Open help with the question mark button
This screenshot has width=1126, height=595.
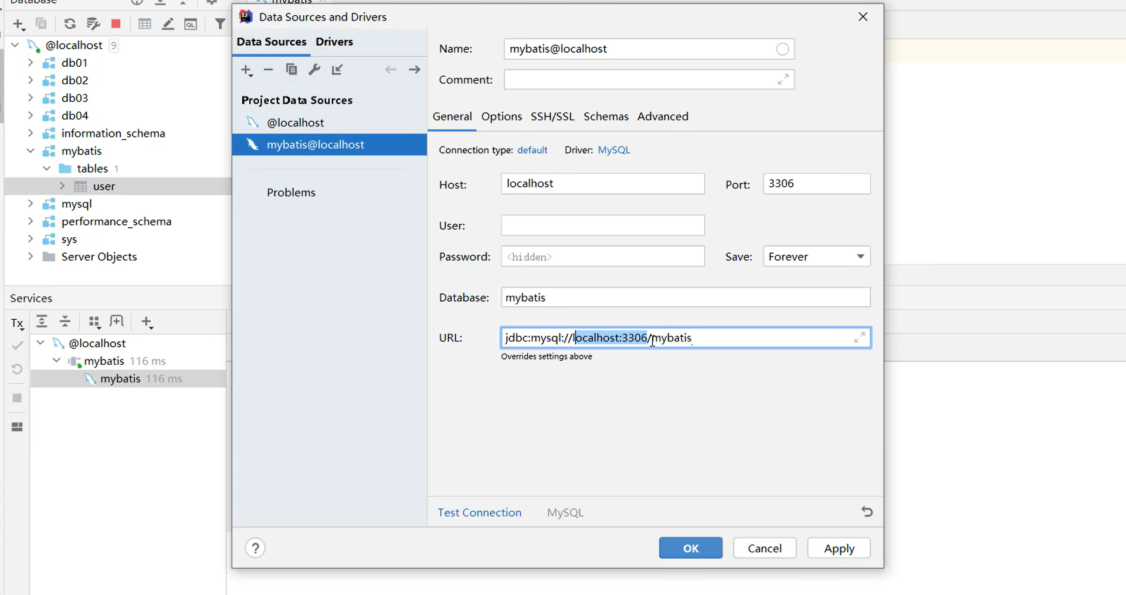click(255, 548)
